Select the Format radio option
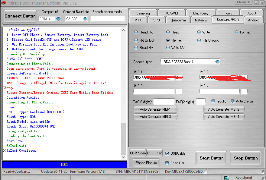Viewport: 266px width, 180px height. 236,32
